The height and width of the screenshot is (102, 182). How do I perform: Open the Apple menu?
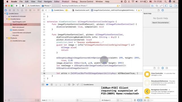[7, 1]
